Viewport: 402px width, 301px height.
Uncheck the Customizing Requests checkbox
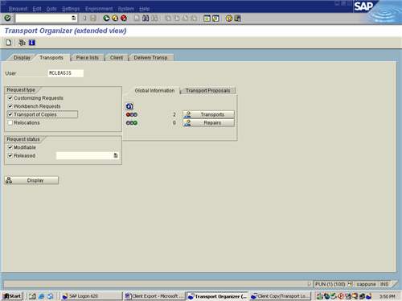point(10,98)
